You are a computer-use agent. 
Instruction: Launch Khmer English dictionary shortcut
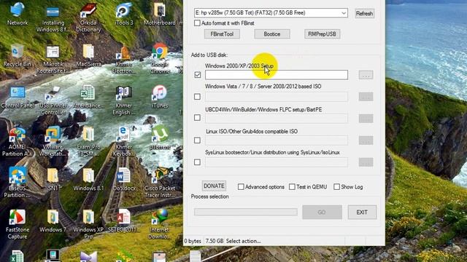coord(123,100)
